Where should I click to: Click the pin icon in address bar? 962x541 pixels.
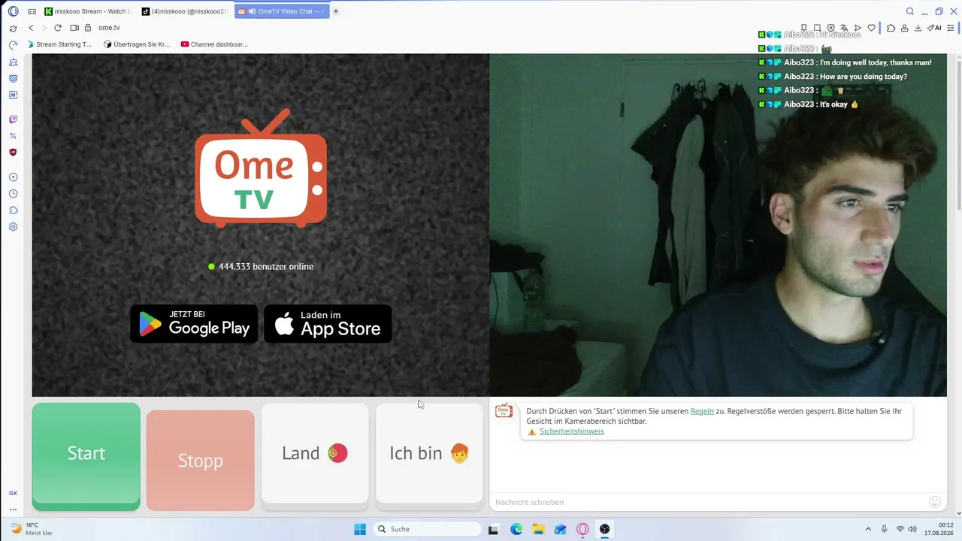coord(803,28)
